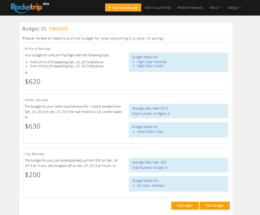Open the Margot user dropdown
This screenshot has width=260, height=215.
pos(234,8)
